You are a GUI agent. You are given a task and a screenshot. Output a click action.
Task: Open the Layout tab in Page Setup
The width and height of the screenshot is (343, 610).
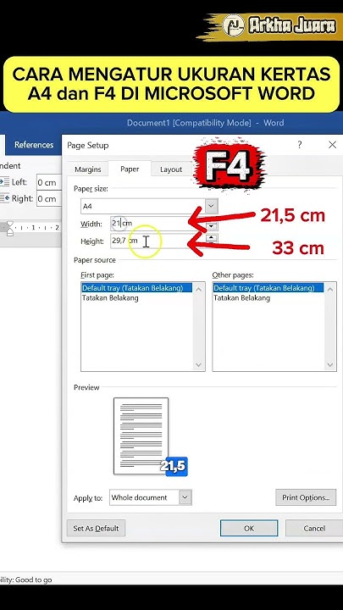(x=171, y=169)
